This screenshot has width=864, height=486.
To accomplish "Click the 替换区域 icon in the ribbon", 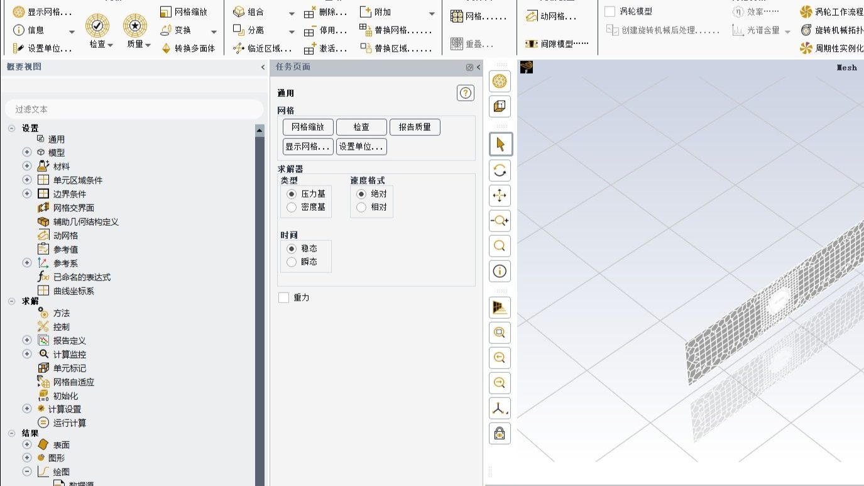I will [x=366, y=48].
